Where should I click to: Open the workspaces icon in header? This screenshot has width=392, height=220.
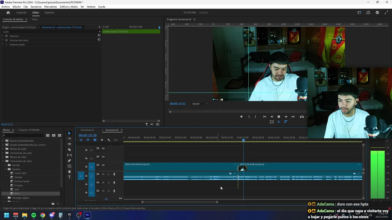pyautogui.click(x=359, y=13)
